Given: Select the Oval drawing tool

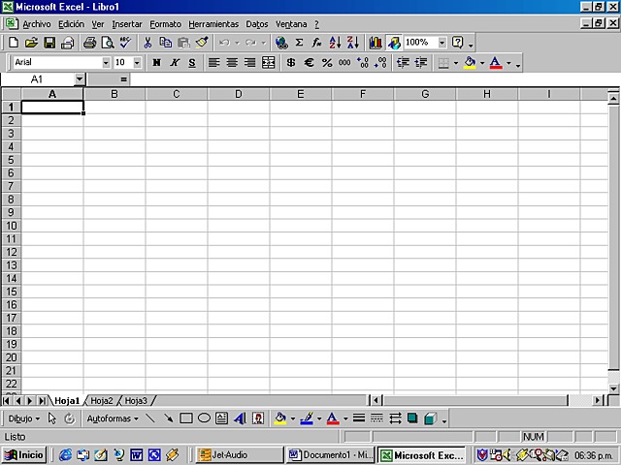Looking at the screenshot, I should point(204,418).
